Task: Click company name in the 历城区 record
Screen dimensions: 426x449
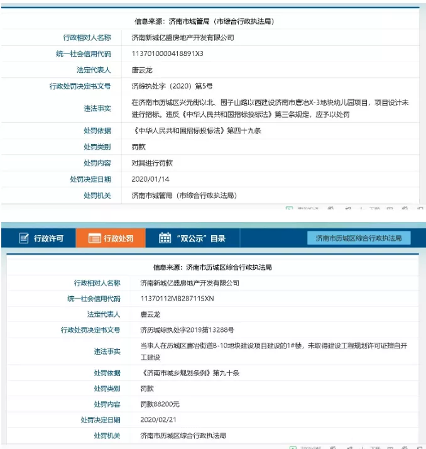Action: point(190,283)
